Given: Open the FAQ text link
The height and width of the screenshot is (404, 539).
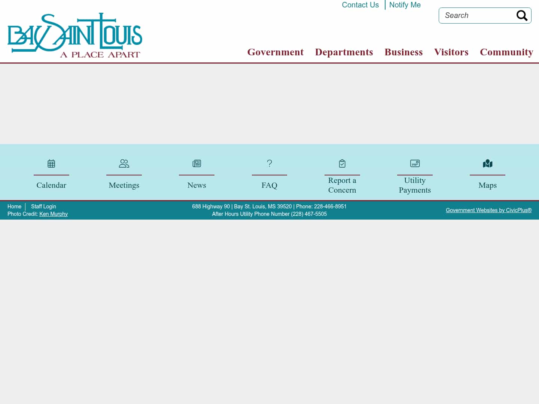Looking at the screenshot, I should click(269, 185).
